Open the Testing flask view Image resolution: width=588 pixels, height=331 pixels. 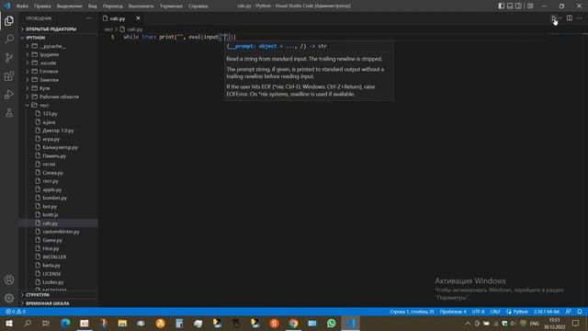pyautogui.click(x=9, y=113)
